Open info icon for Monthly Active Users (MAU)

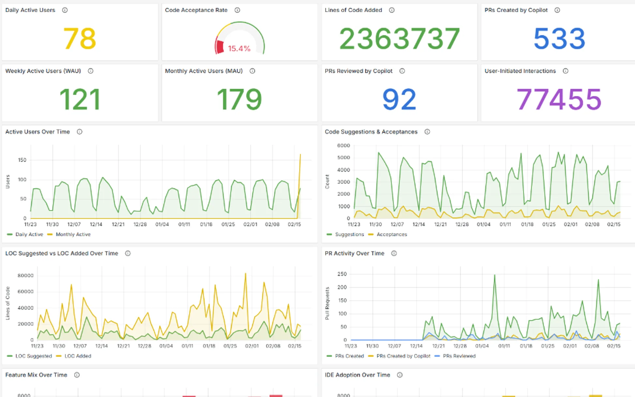pos(252,71)
